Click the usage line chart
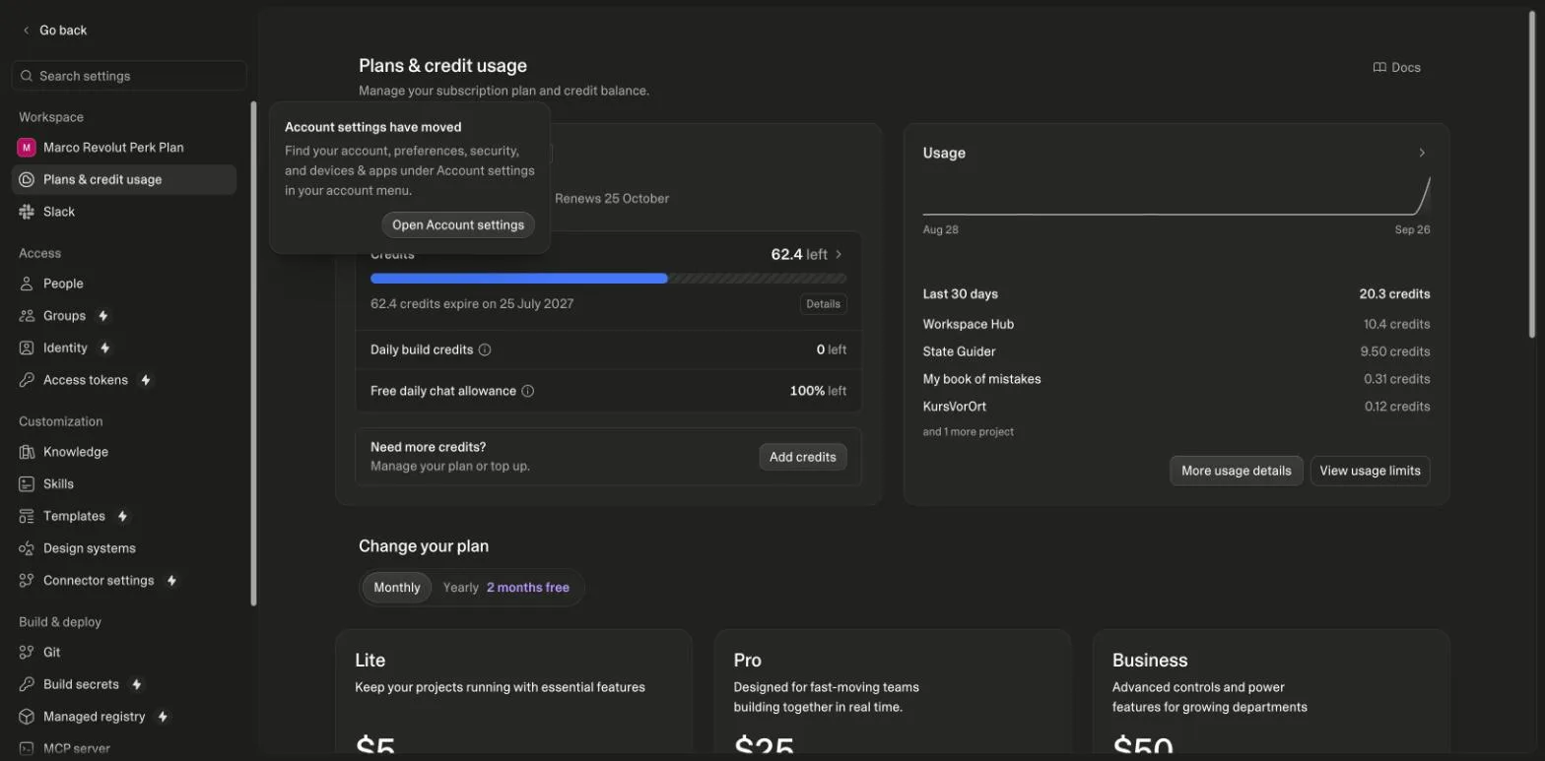 point(1176,197)
